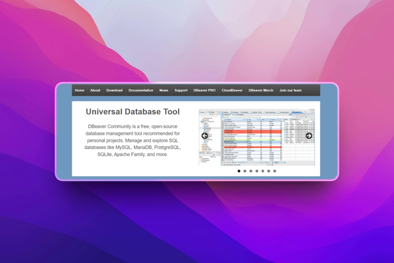Open the Documentation menu item
Image resolution: width=394 pixels, height=263 pixels.
[141, 90]
